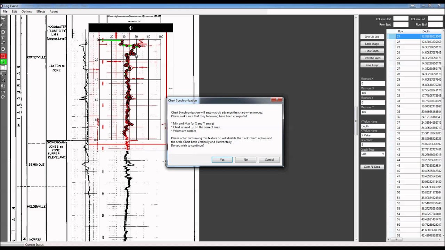
Task: Select the red selection box tool
Action: pos(3,56)
